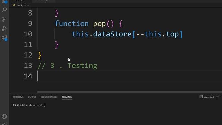This screenshot has height=125, width=222.
Task: Click the pink closing brace on line 11
Action: 57,45
